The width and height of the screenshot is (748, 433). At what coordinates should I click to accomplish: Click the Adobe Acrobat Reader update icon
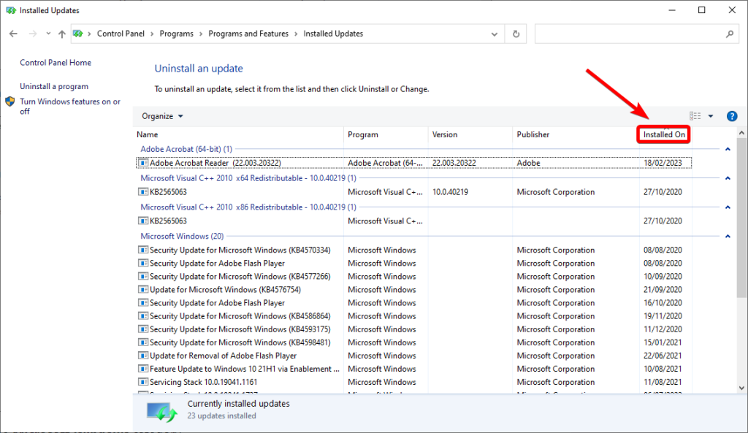tap(143, 163)
